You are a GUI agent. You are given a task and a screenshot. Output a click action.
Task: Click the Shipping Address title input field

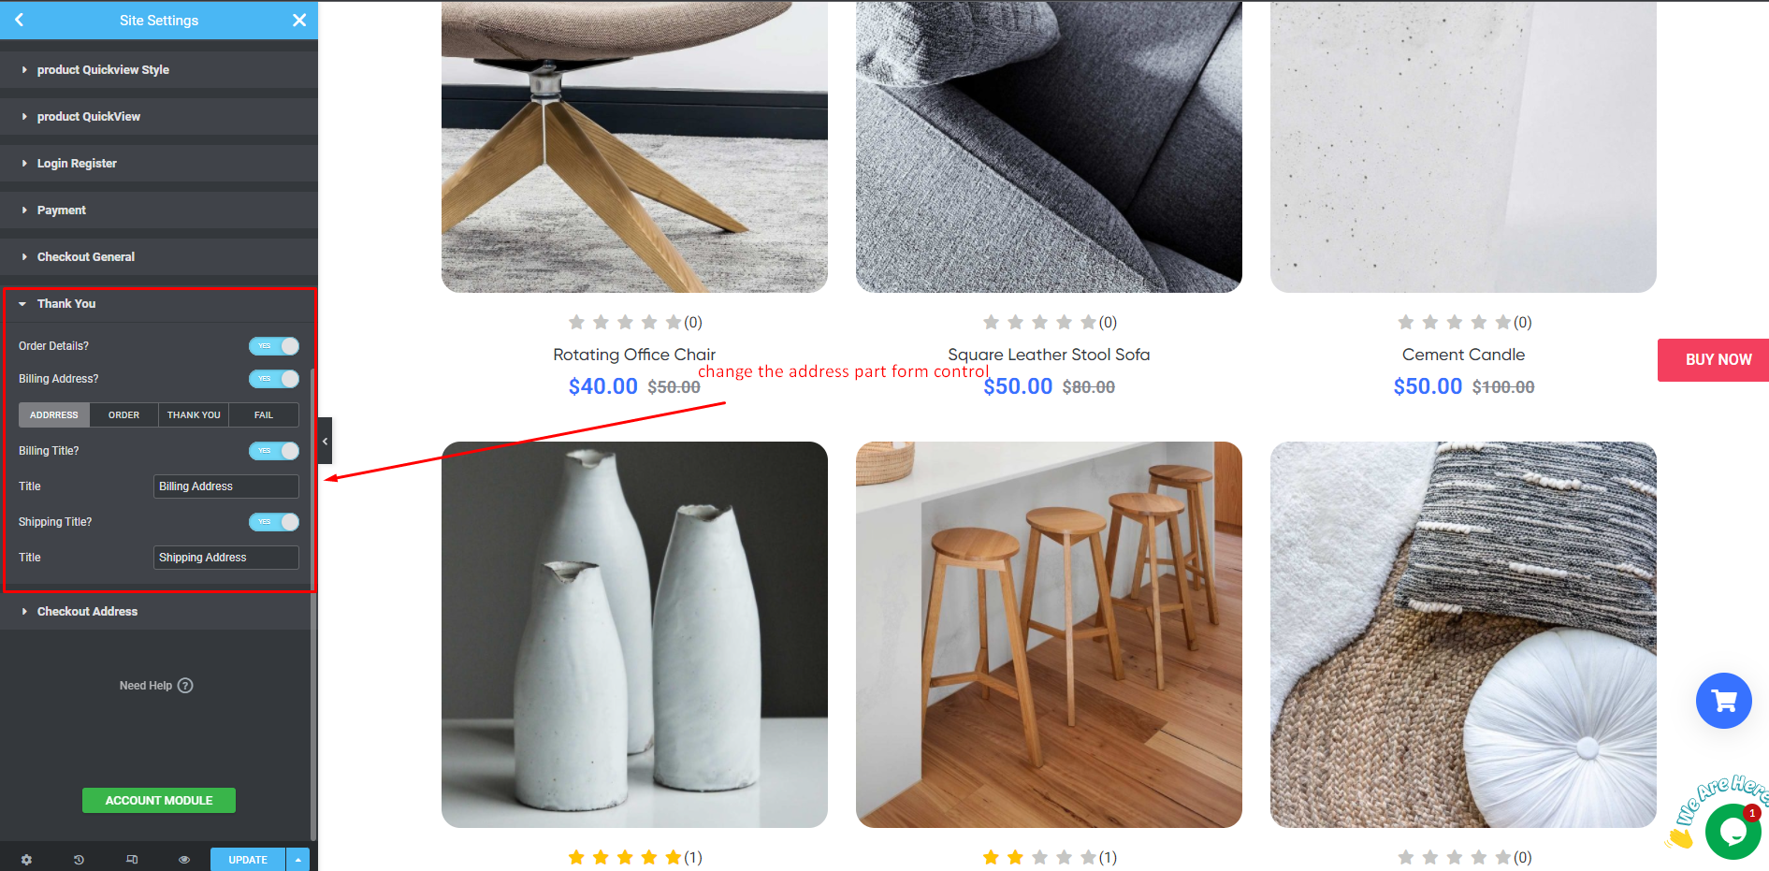pos(226,558)
